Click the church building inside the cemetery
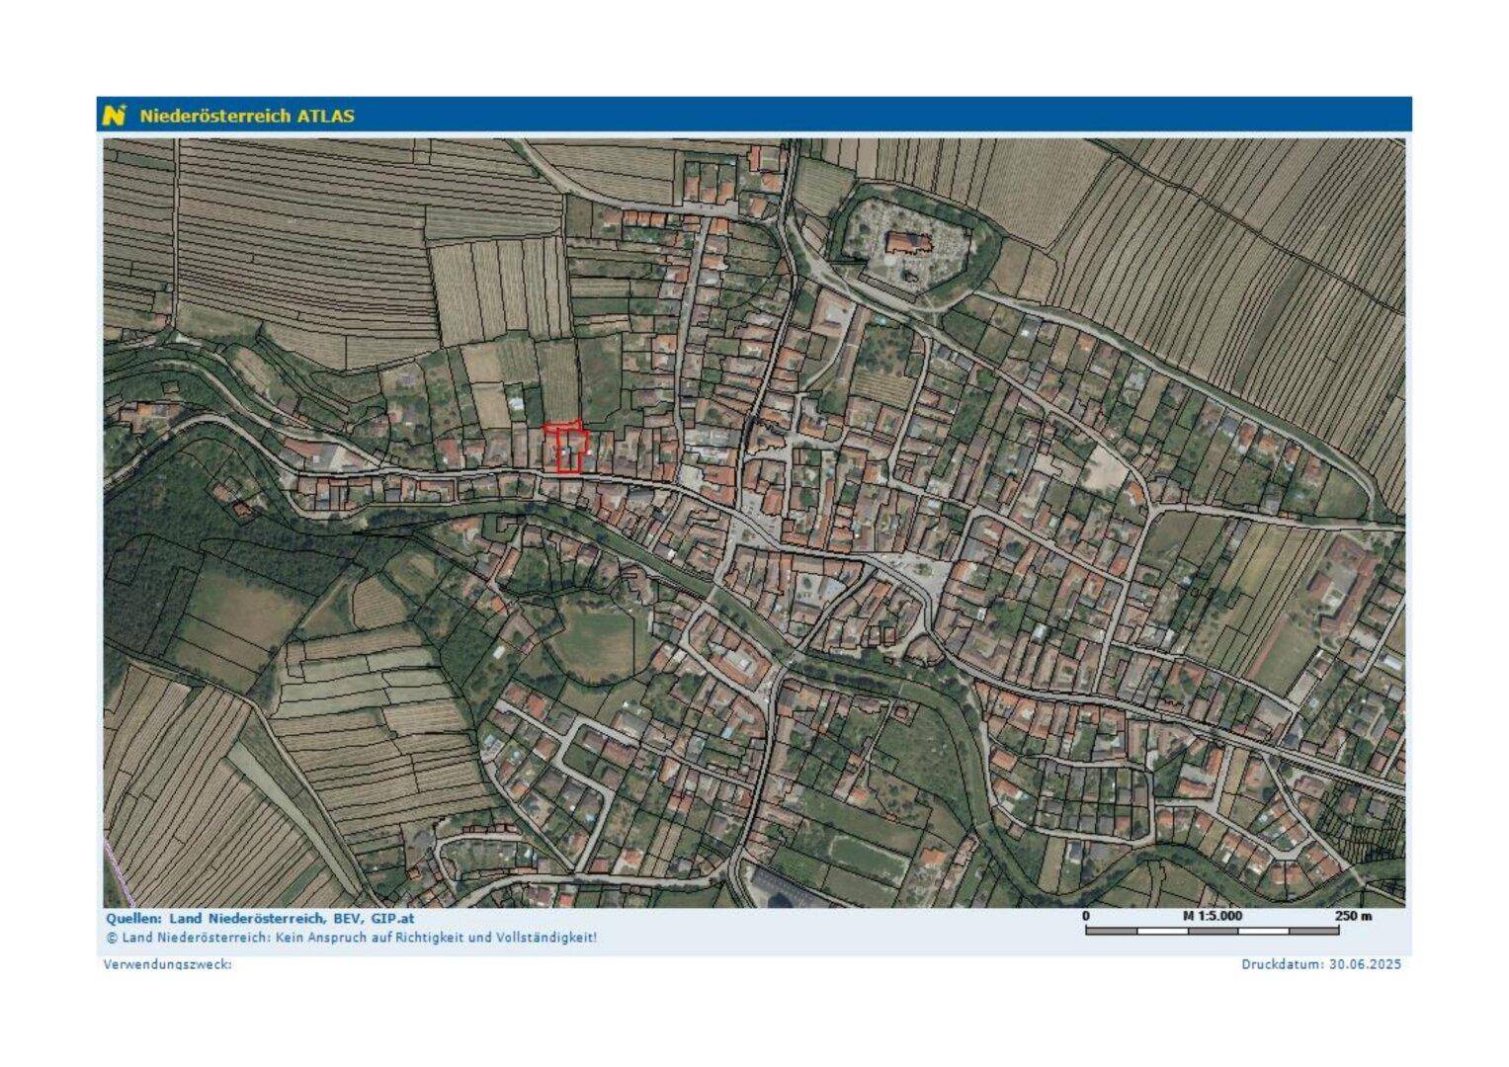This screenshot has height=1067, width=1509. pos(908,244)
